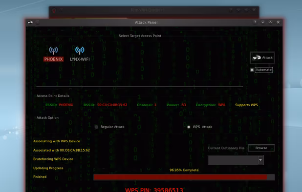The width and height of the screenshot is (302, 192).
Task: Click the Automate button
Action: (263, 70)
